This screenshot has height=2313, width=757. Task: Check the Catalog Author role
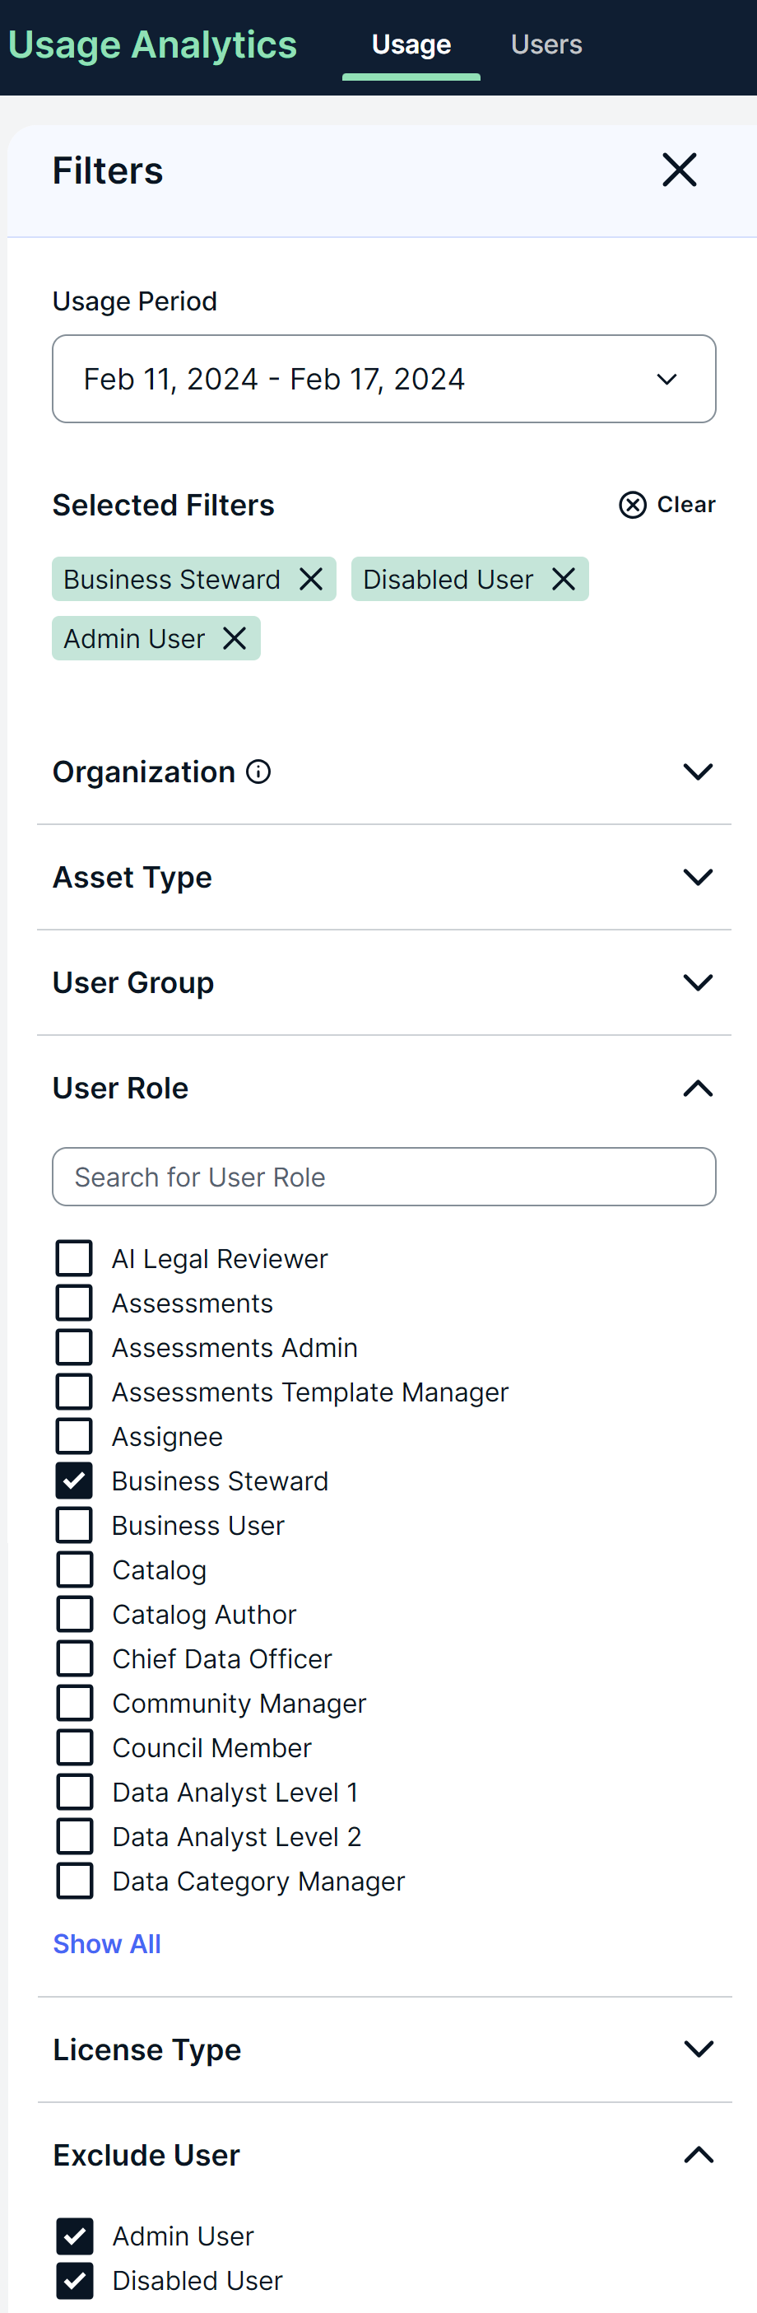74,1614
